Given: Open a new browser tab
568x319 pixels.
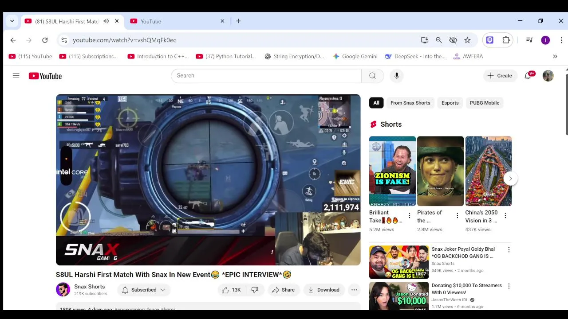Looking at the screenshot, I should coord(238,21).
